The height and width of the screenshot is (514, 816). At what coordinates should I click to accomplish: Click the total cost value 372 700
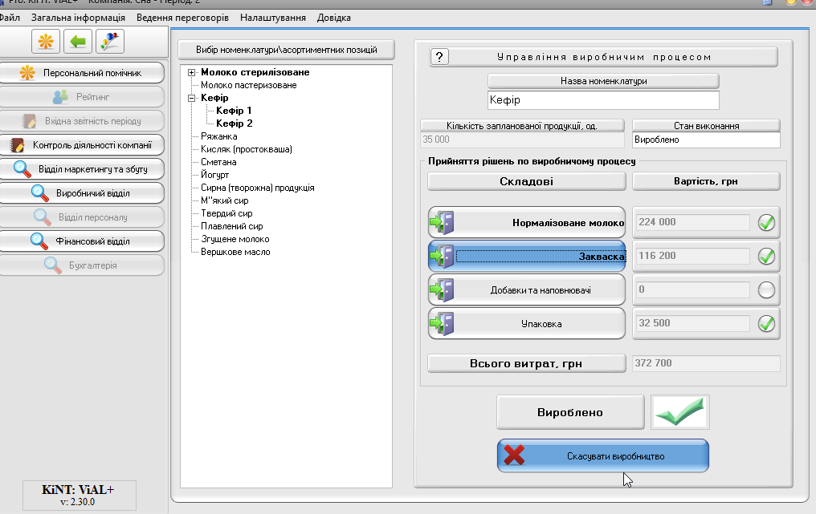coord(706,363)
